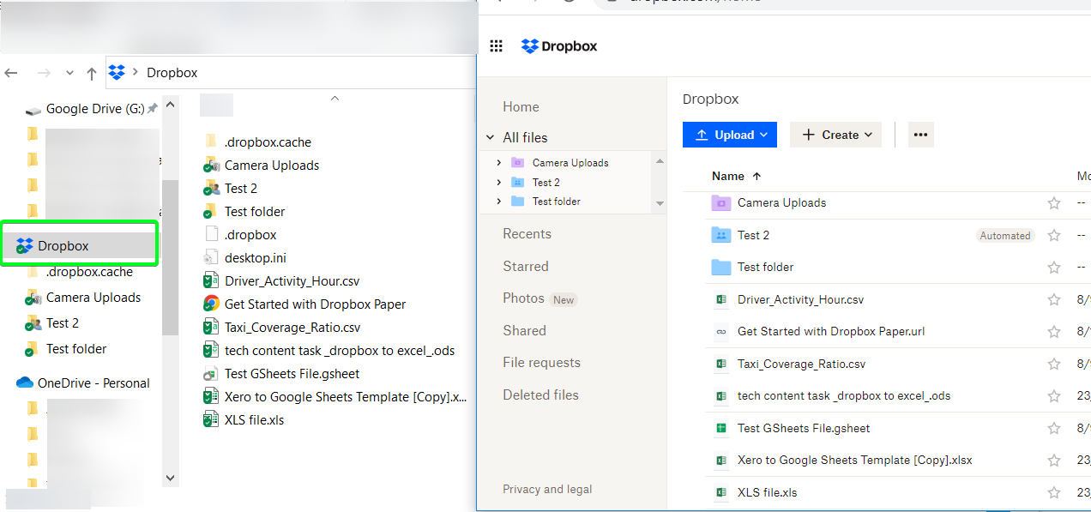Expand Test 2 in the All files tree
The height and width of the screenshot is (512, 1091).
coord(501,182)
